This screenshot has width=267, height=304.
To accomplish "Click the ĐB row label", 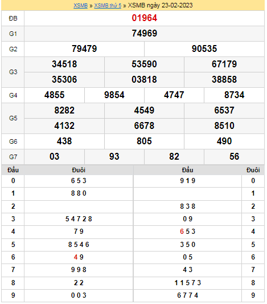I will click(13, 18).
